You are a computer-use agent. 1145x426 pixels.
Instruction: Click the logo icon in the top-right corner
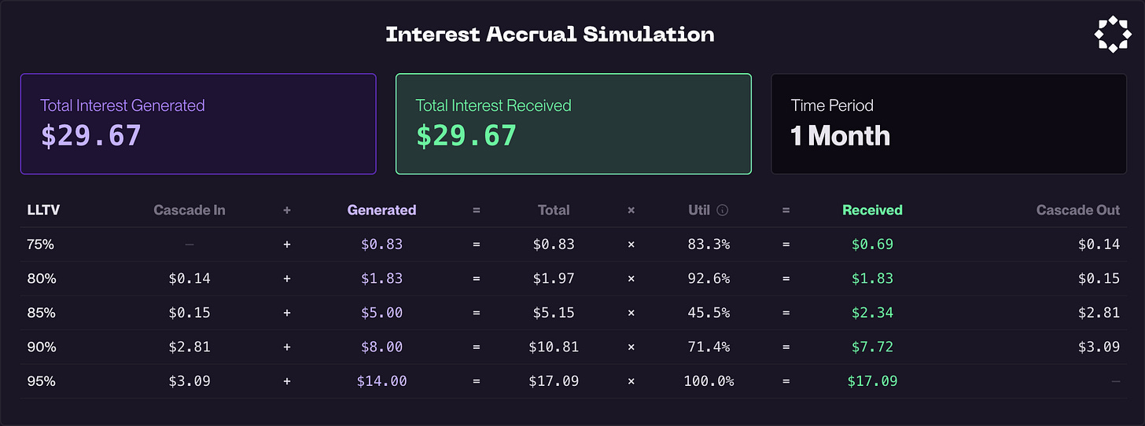[1112, 35]
